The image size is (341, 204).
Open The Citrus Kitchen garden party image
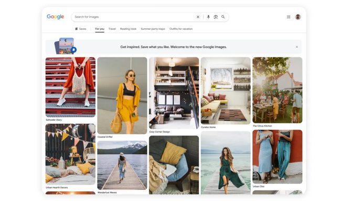[278, 90]
